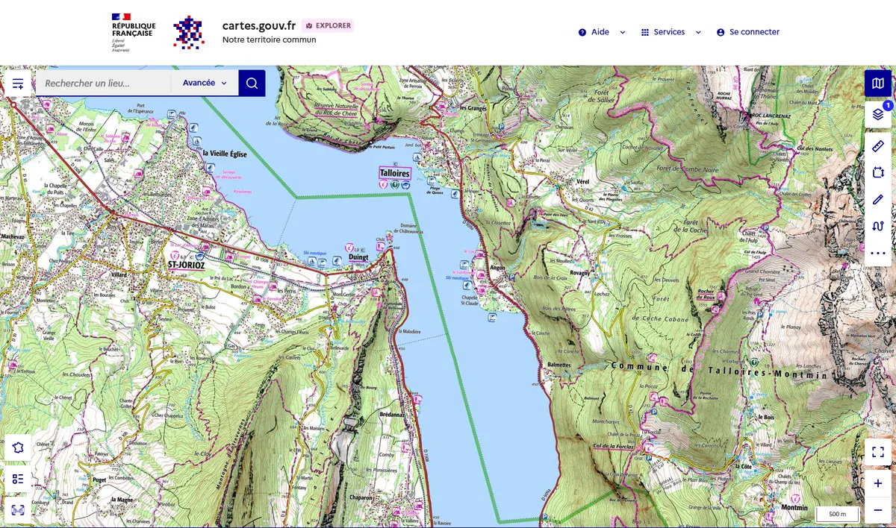896x528 pixels.
Task: Select the area measurement square tool
Action: (878, 172)
